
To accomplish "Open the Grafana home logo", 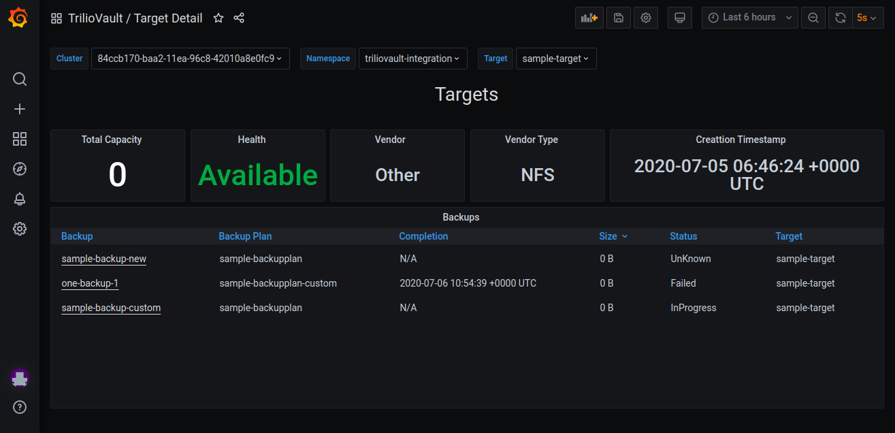I will pos(18,18).
